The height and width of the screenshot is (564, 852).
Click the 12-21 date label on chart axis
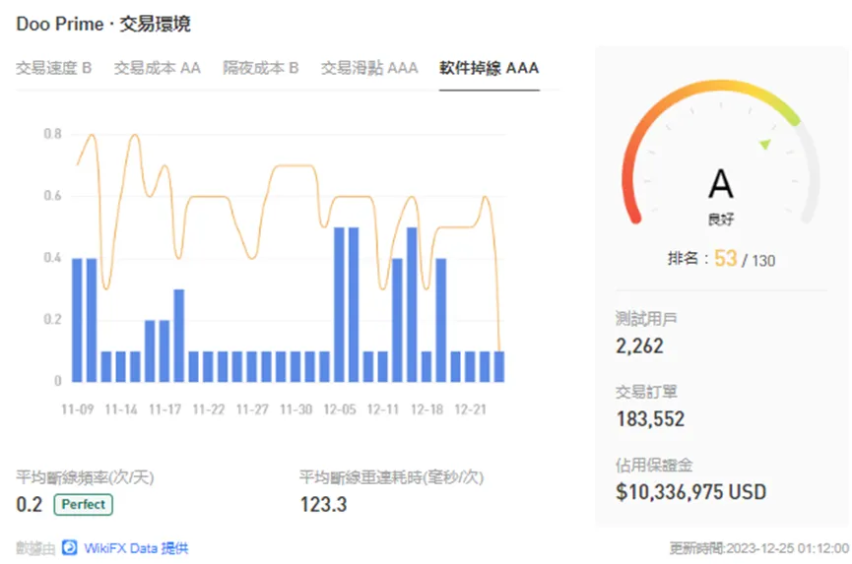(471, 409)
